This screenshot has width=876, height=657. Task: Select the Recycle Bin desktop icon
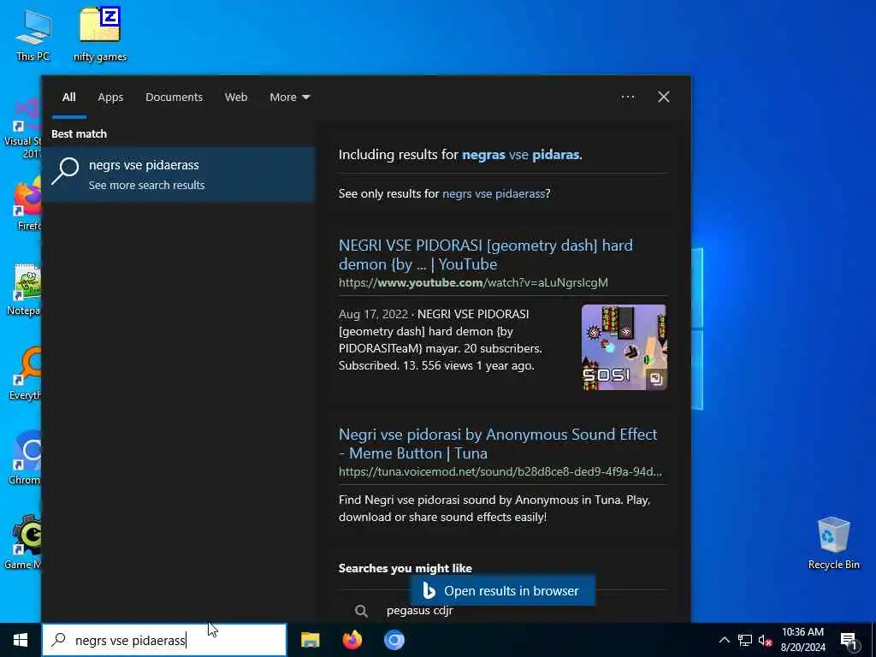pyautogui.click(x=833, y=543)
